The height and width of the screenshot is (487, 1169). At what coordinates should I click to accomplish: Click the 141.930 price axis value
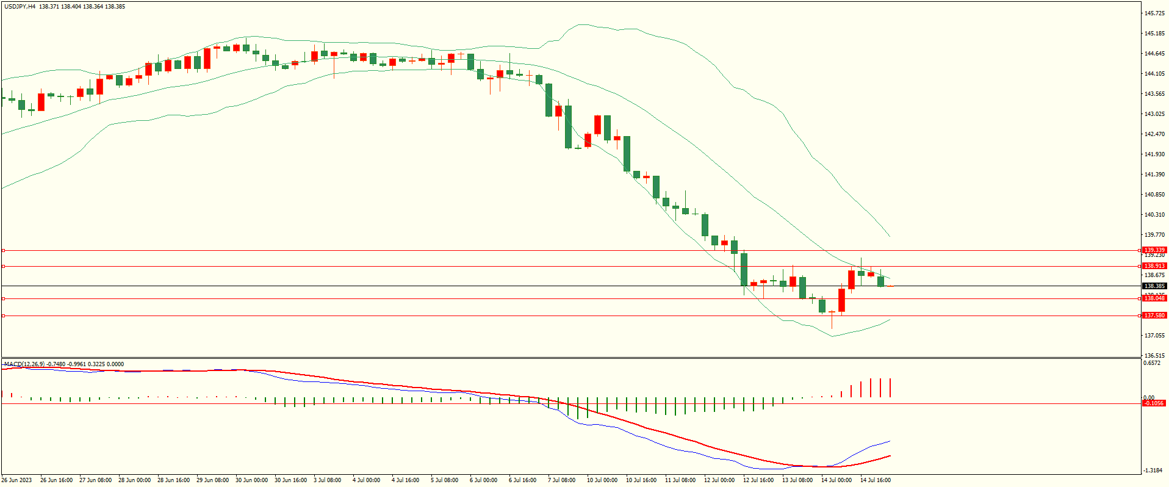(x=1155, y=154)
